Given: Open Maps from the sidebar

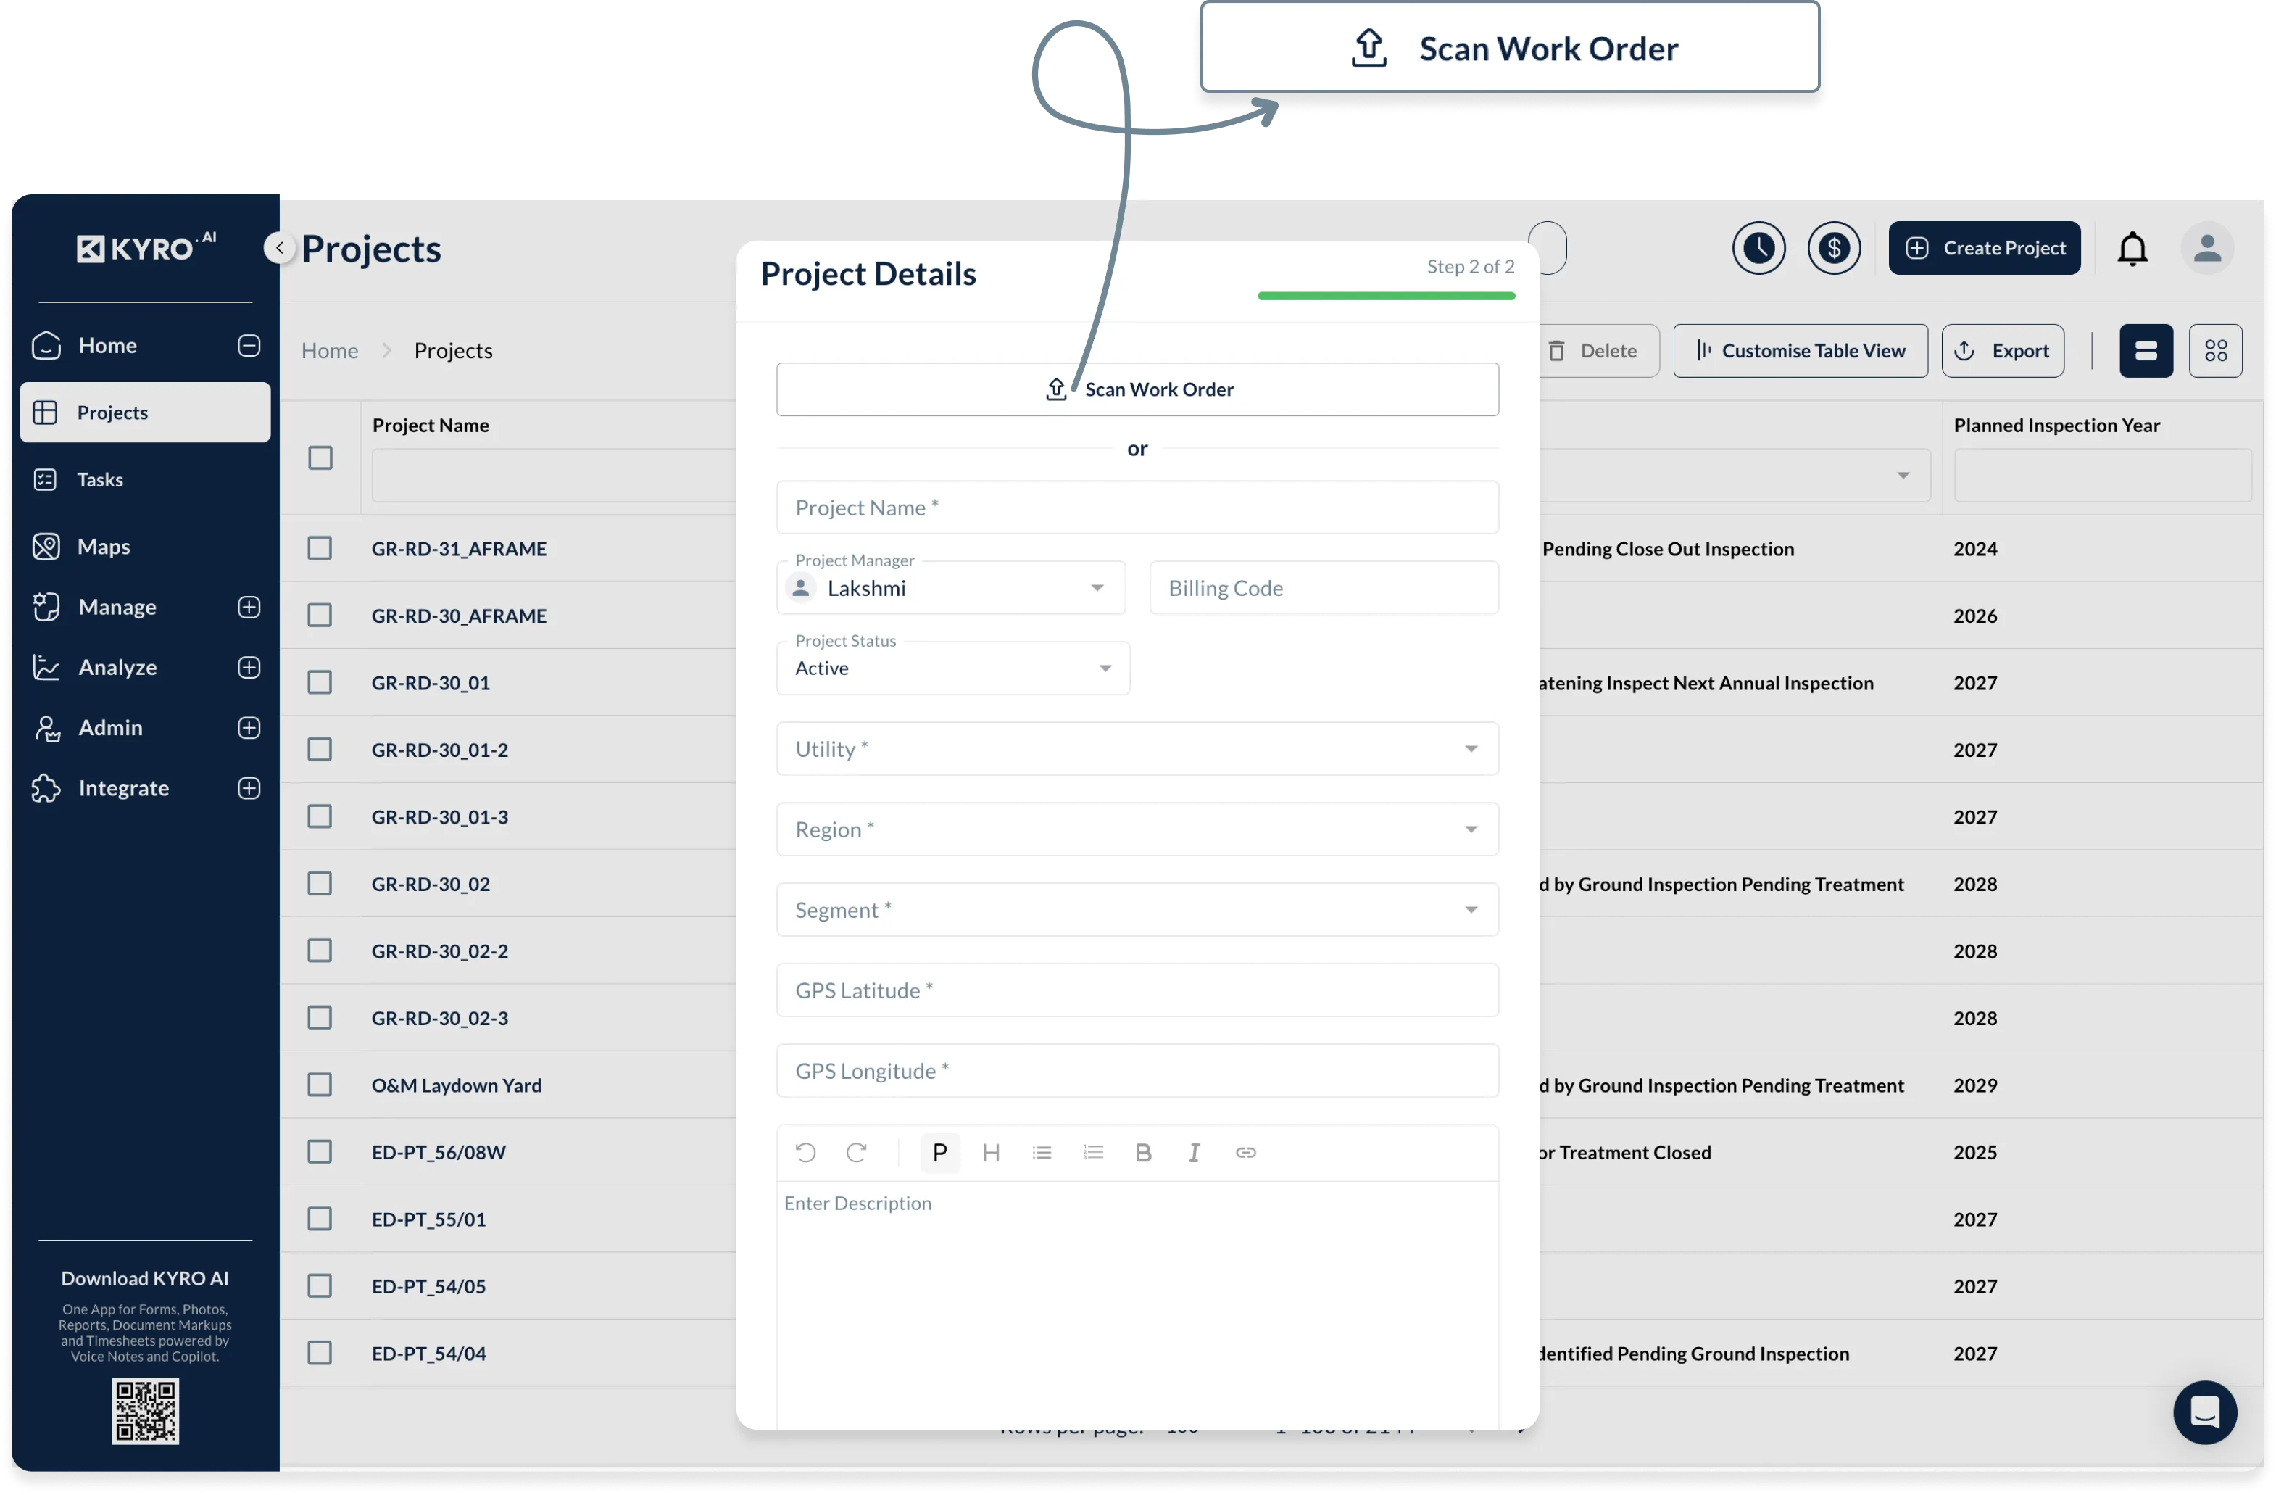Looking at the screenshot, I should [103, 546].
